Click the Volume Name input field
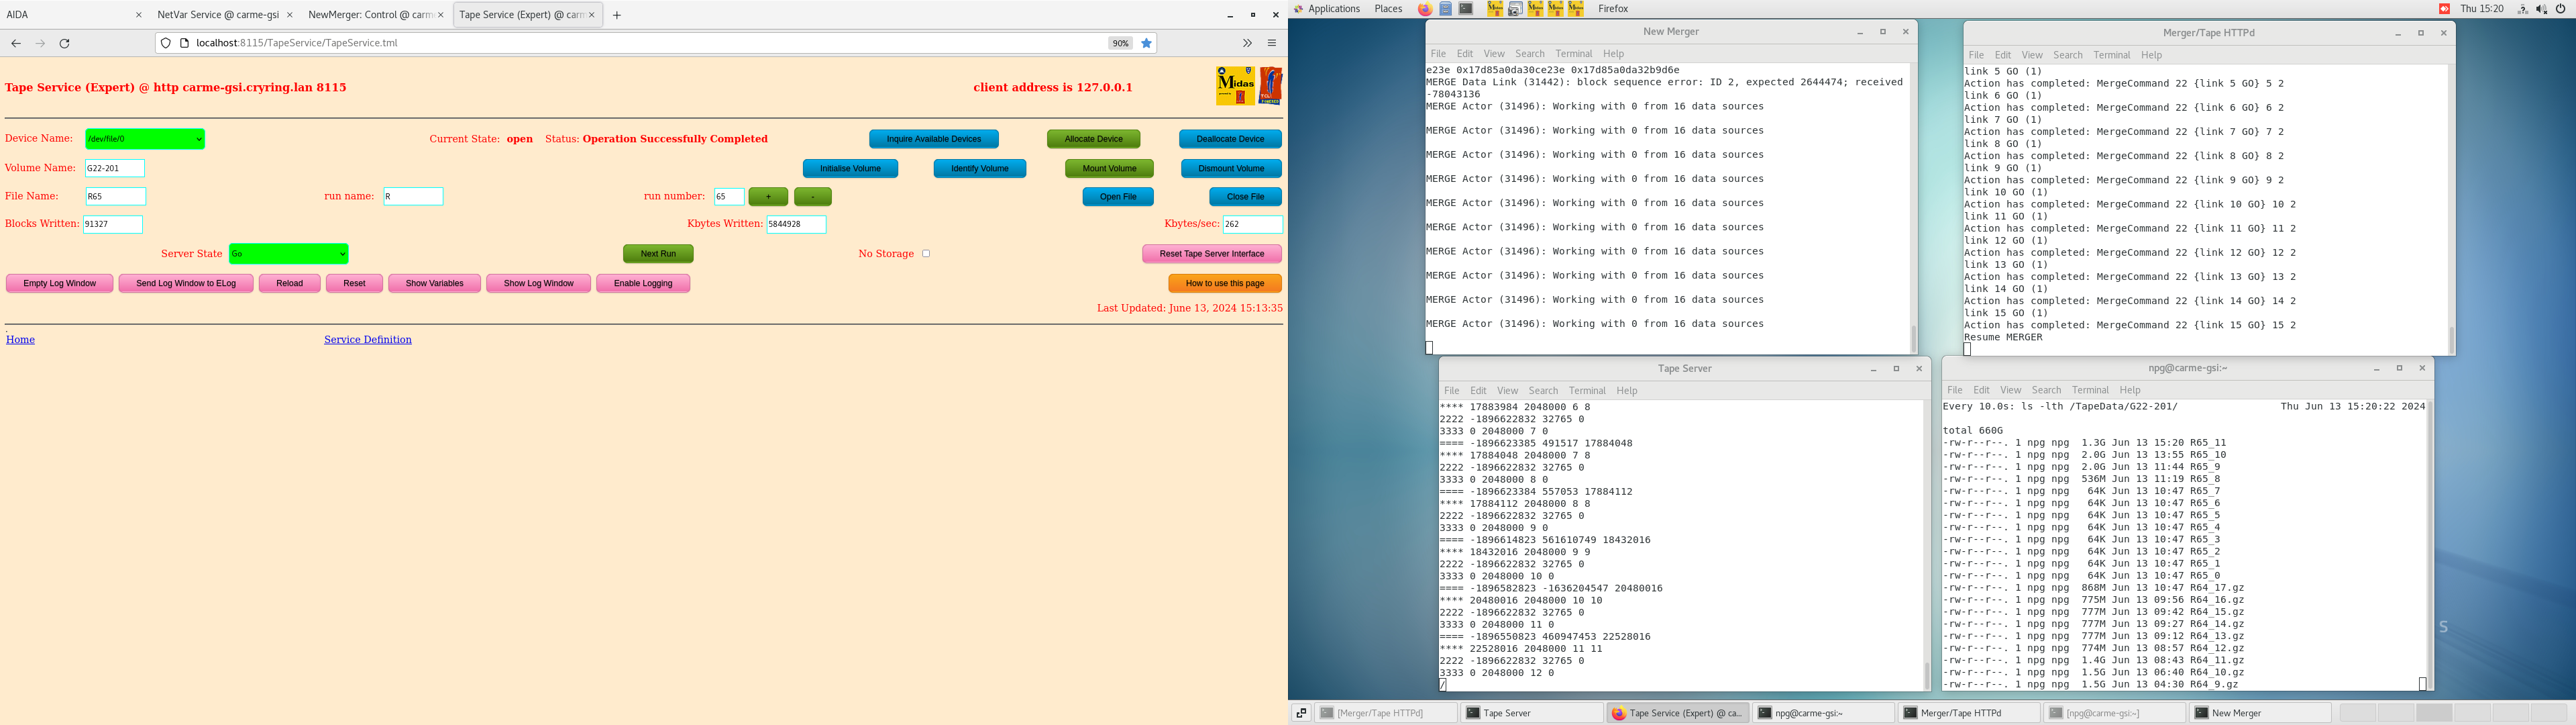Viewport: 2576px width, 725px height. coord(115,168)
